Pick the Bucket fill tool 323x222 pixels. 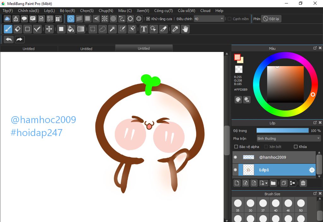click(x=71, y=29)
